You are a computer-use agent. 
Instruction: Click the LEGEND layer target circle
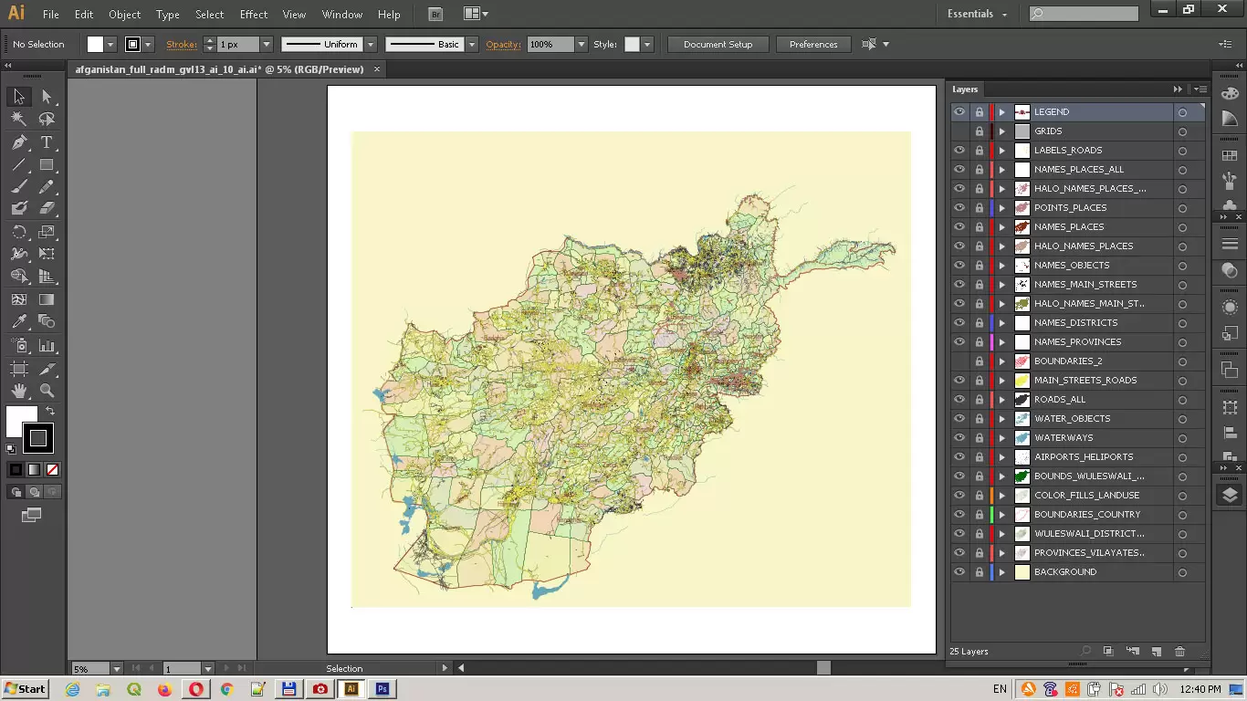1182,112
